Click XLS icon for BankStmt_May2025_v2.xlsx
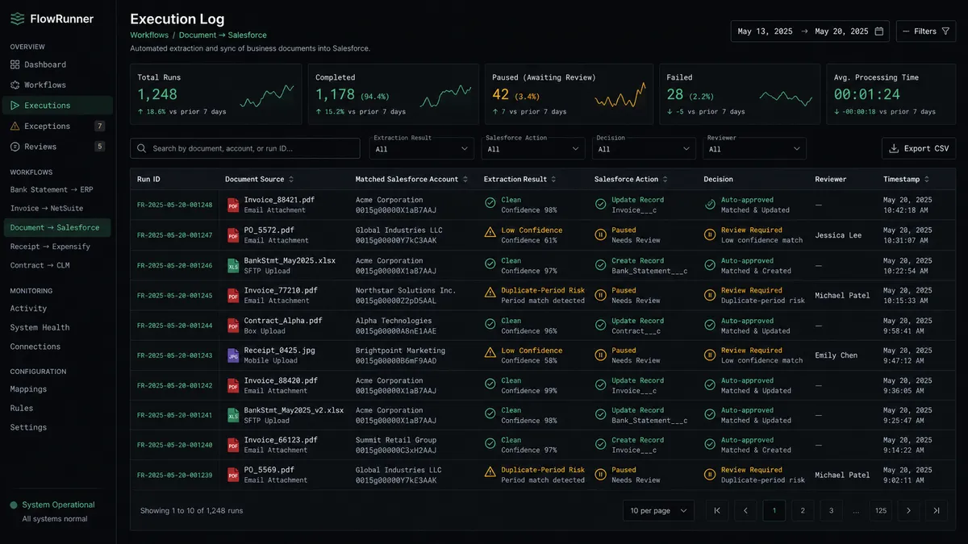Screen dimensions: 968x544 coord(233,415)
